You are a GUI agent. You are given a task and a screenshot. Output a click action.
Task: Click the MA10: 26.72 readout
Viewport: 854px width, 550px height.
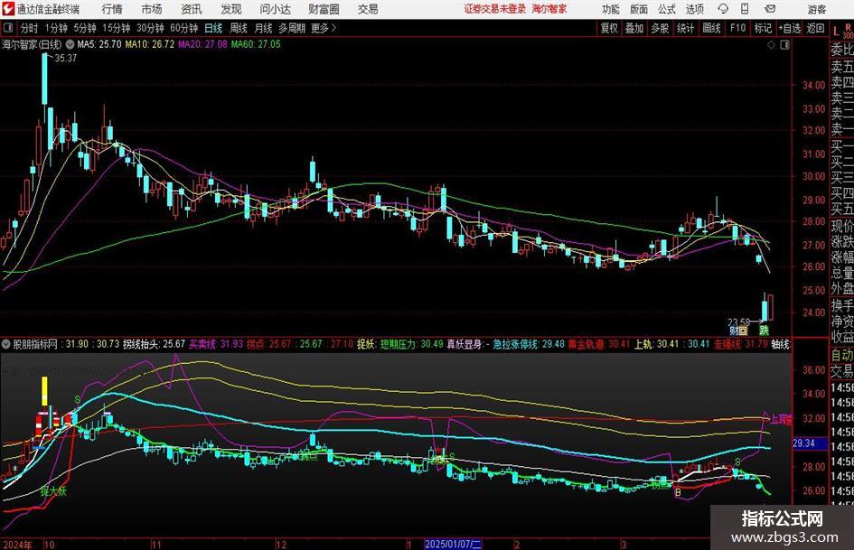tap(150, 44)
